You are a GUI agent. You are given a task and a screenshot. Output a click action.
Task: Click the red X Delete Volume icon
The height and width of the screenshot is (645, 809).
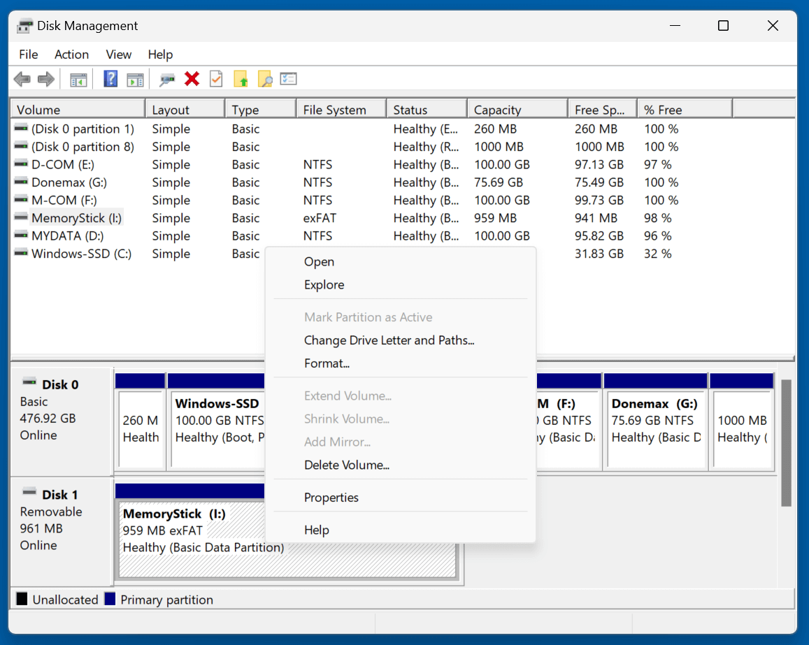coord(192,78)
